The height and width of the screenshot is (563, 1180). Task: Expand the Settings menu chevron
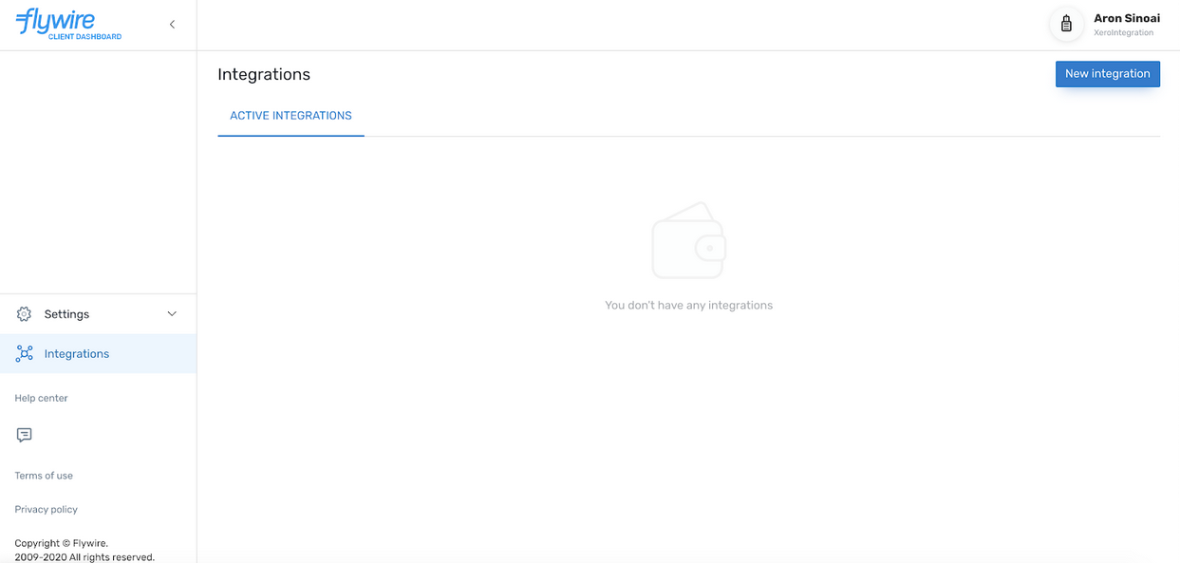coord(172,314)
